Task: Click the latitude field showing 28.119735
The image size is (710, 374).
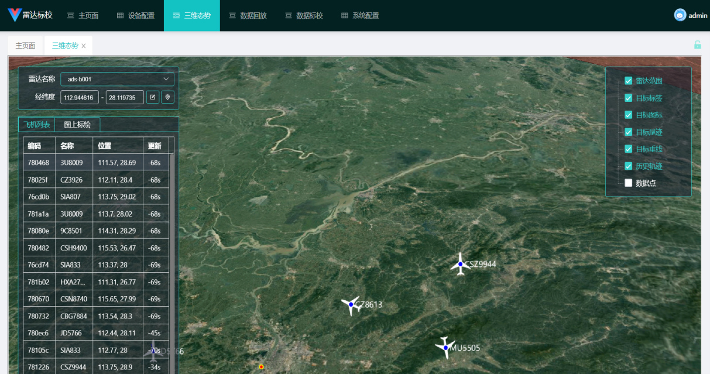Action: coord(125,97)
